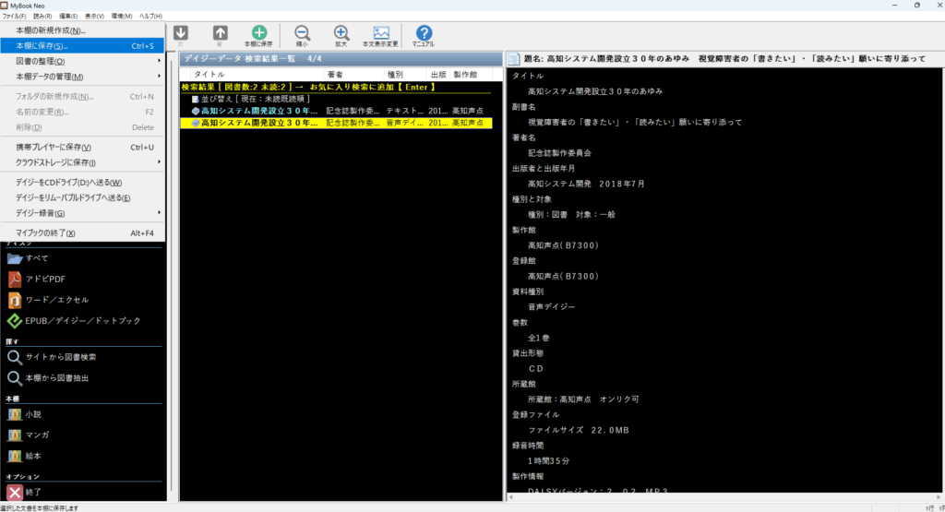945x512 pixels.
Task: Select ワード/エクセル in the sidebar
Action: 56,300
